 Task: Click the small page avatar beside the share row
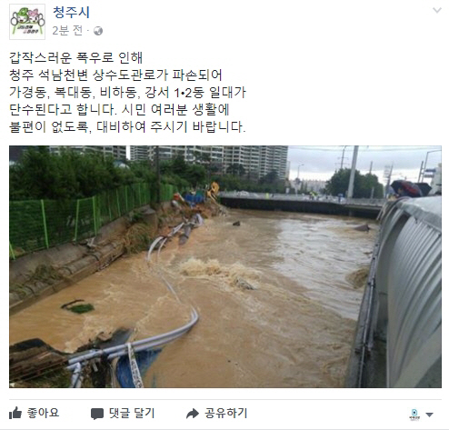click(x=414, y=414)
